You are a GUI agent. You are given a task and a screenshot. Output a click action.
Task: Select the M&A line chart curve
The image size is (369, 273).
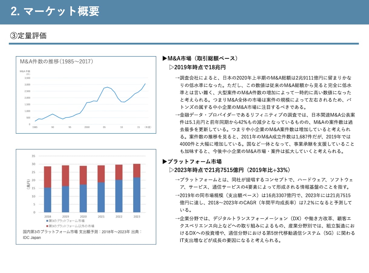click(90, 102)
